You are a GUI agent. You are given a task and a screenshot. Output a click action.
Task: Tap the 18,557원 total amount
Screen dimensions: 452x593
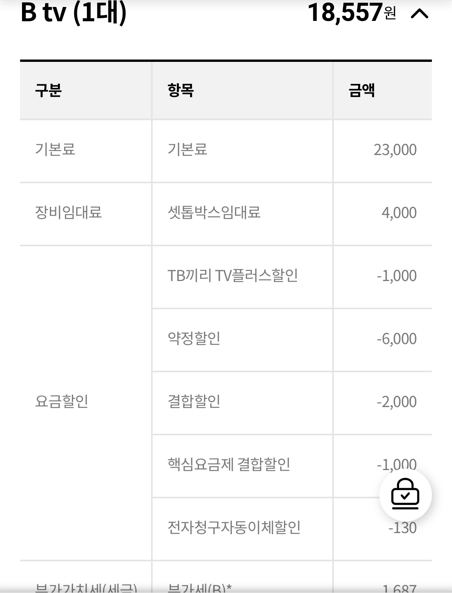(352, 13)
